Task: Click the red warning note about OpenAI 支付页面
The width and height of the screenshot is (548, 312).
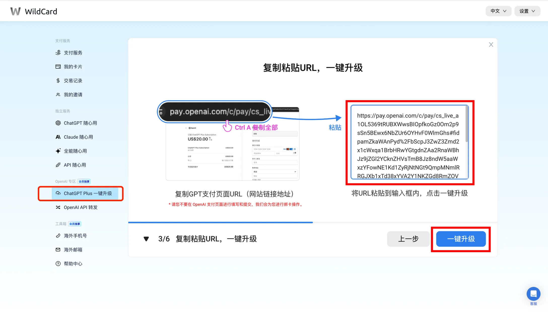Action: tap(236, 204)
